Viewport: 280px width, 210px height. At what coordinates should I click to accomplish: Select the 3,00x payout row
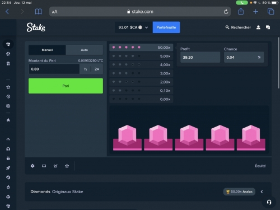tap(141, 73)
